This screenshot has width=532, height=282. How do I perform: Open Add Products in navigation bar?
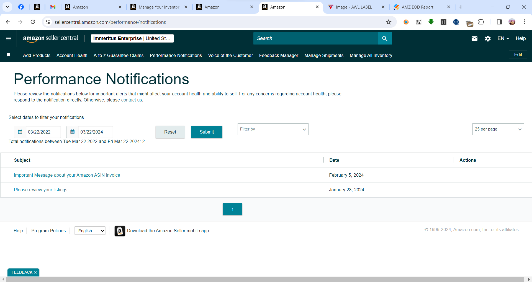pyautogui.click(x=37, y=55)
